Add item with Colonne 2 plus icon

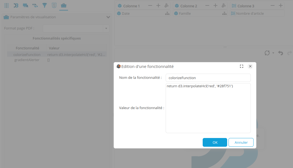coord(215,6)
